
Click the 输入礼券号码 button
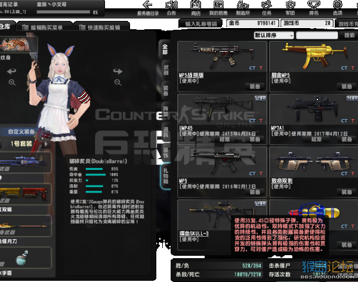200,24
